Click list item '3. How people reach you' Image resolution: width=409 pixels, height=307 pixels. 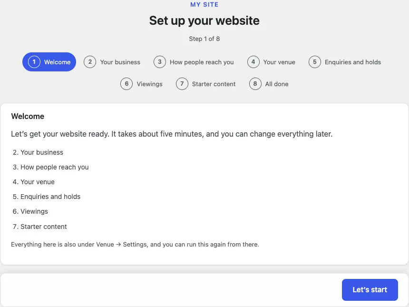pyautogui.click(x=51, y=167)
